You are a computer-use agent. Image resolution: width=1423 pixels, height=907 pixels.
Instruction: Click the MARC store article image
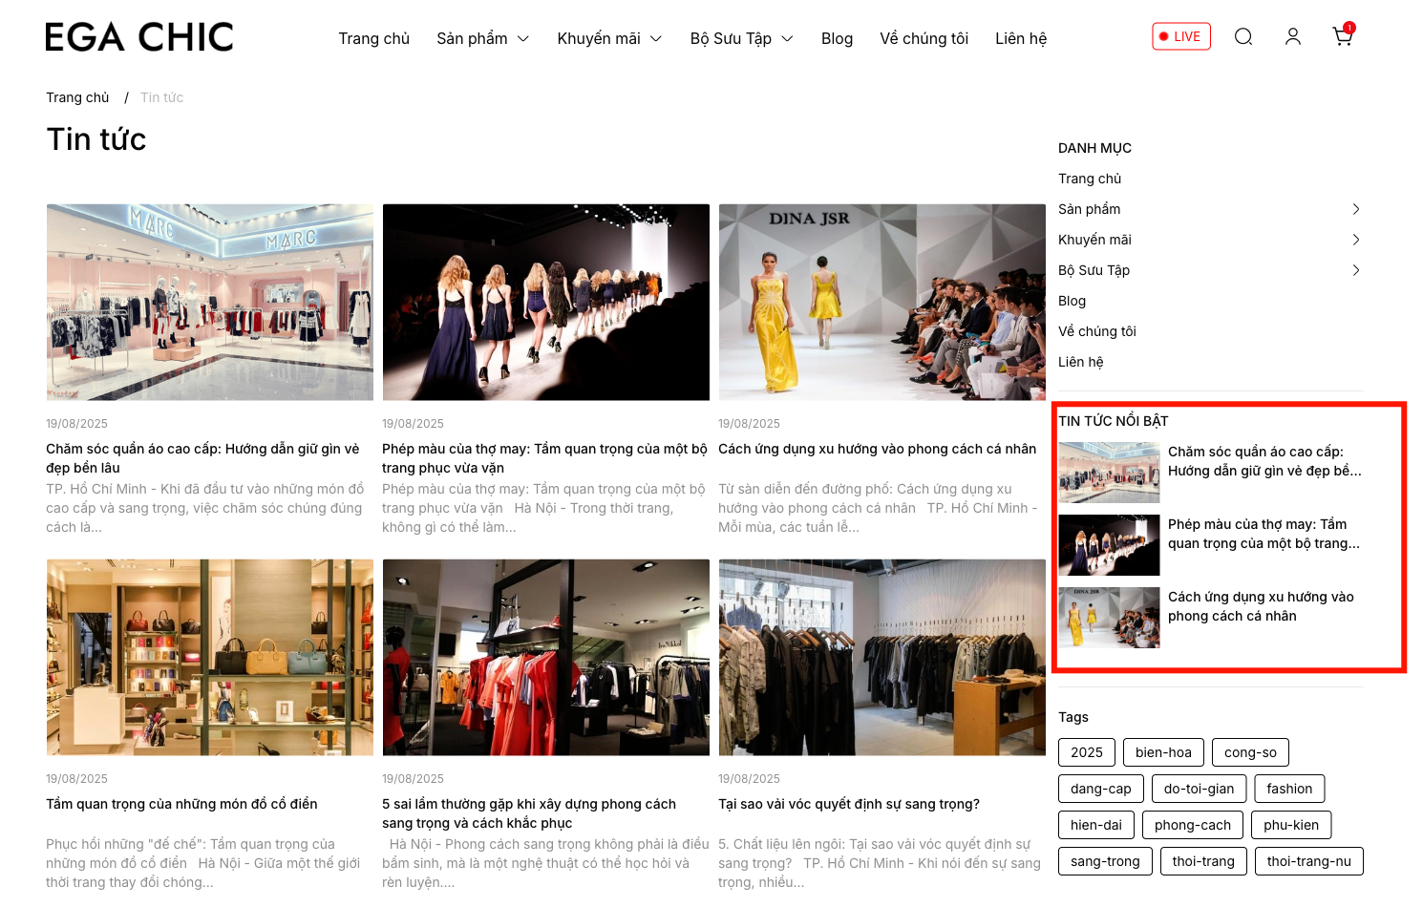(210, 302)
